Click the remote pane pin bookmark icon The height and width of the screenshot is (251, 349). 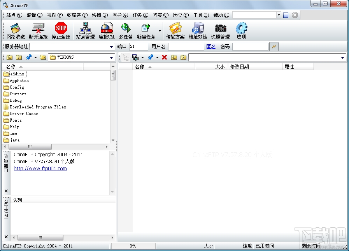pyautogui.click(x=151, y=58)
